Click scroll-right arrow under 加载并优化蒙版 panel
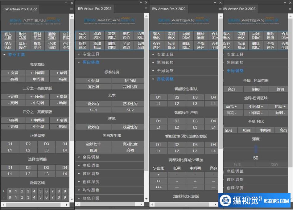293x210 pixels. pos(216,204)
